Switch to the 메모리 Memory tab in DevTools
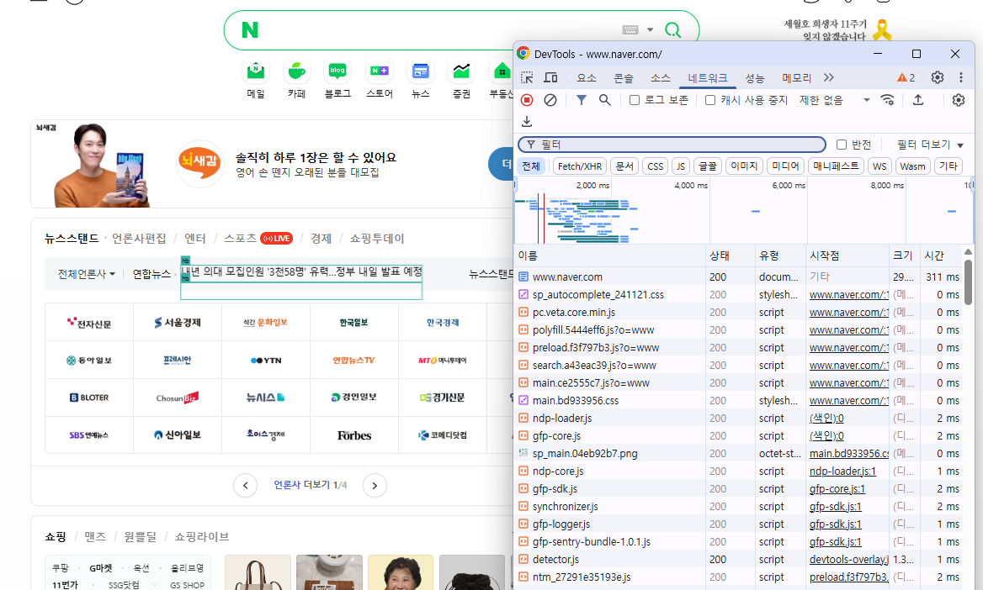Screen dimensions: 983x590 click(796, 77)
